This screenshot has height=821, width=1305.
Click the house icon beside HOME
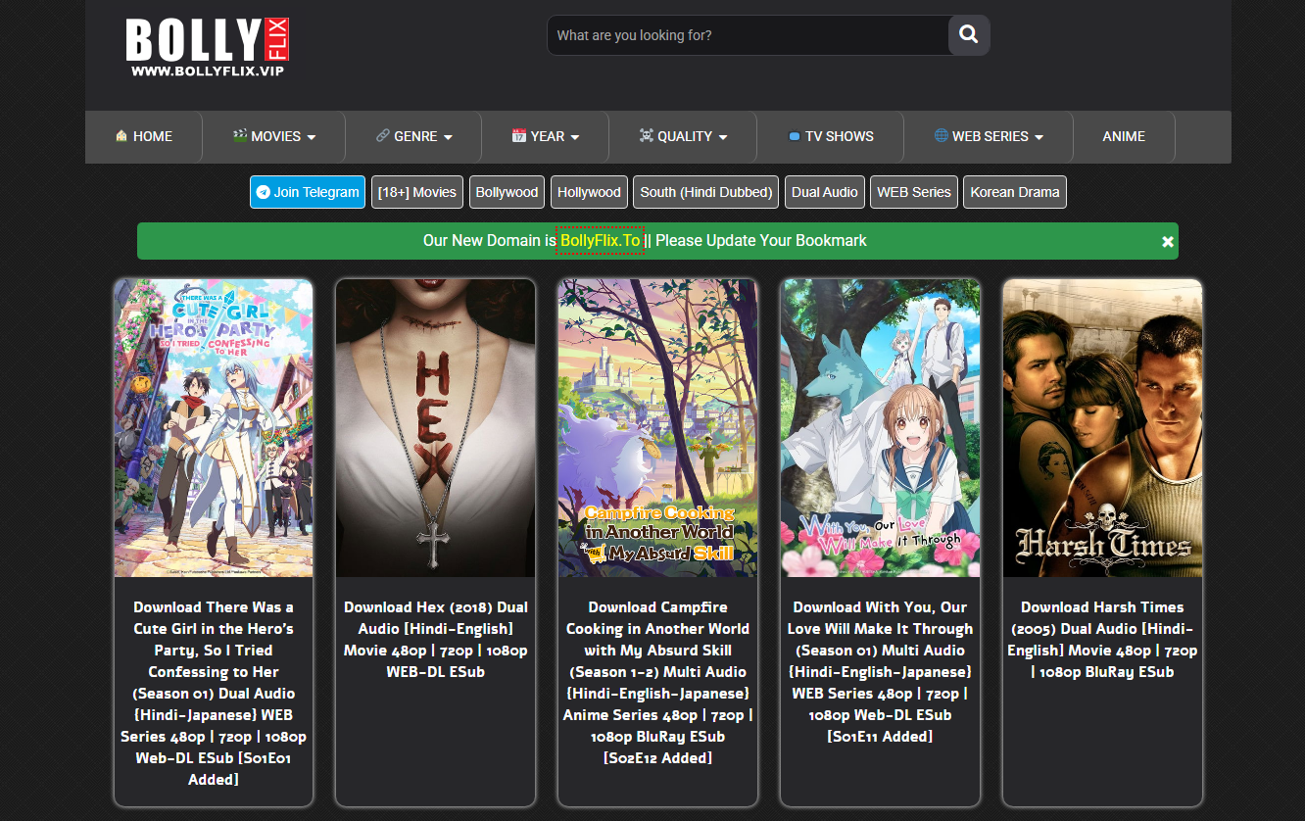[121, 136]
